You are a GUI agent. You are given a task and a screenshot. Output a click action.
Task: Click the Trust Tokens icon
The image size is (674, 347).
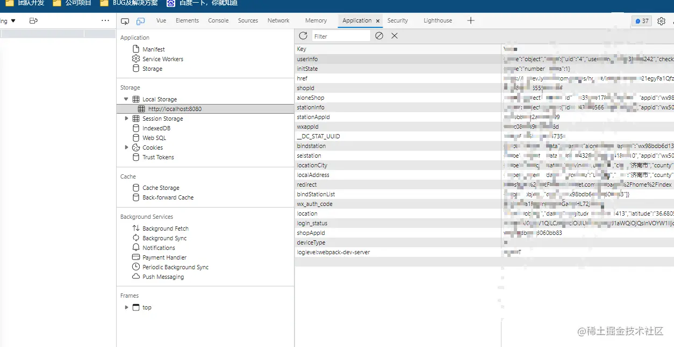[x=136, y=157]
